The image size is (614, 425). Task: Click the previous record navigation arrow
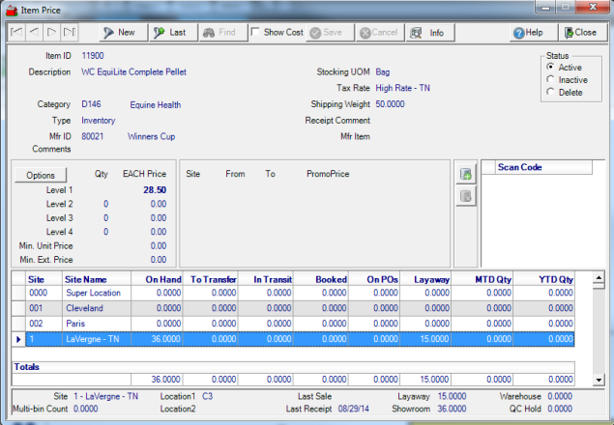click(36, 33)
